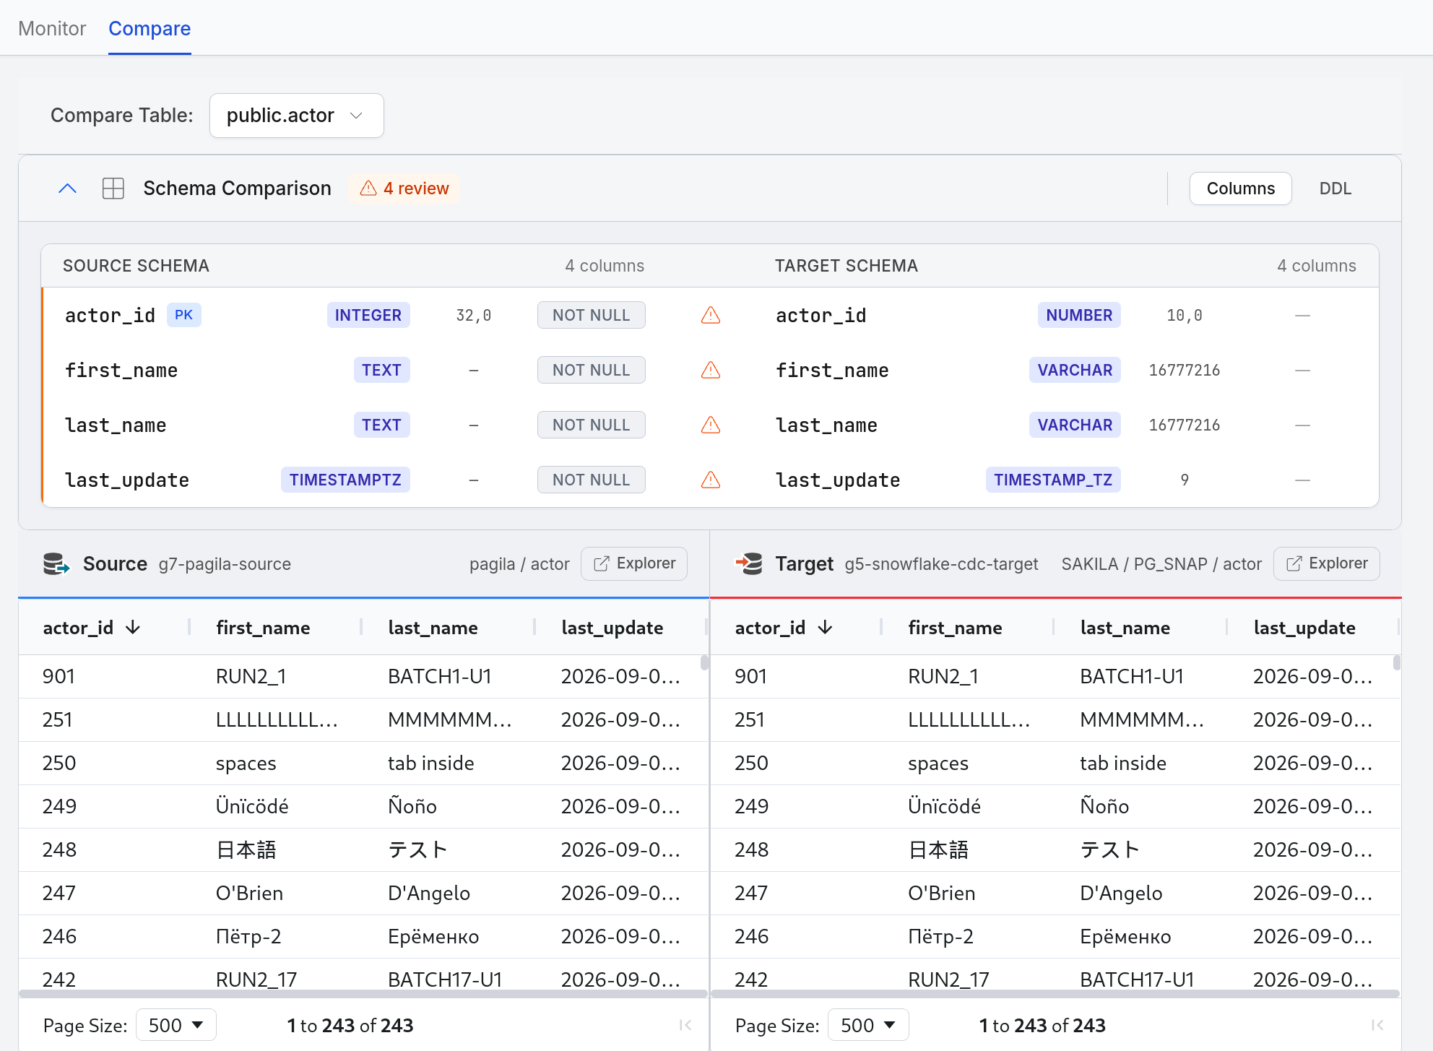The height and width of the screenshot is (1051, 1433).
Task: Go to first page in source pager
Action: click(x=685, y=1025)
